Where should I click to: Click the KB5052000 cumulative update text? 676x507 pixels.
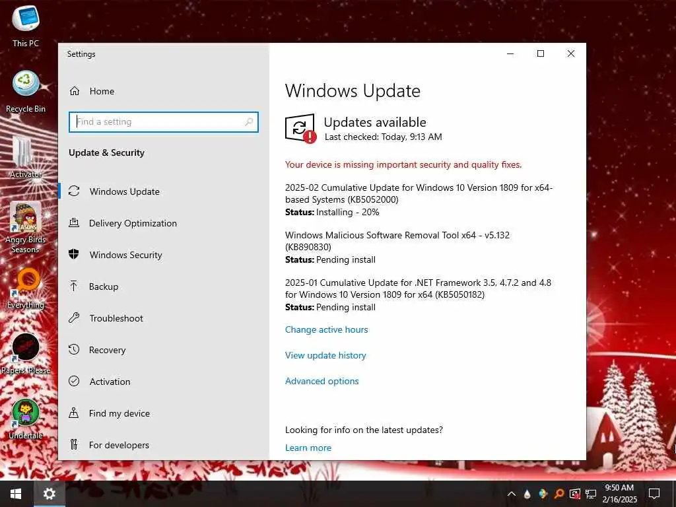[419, 193]
